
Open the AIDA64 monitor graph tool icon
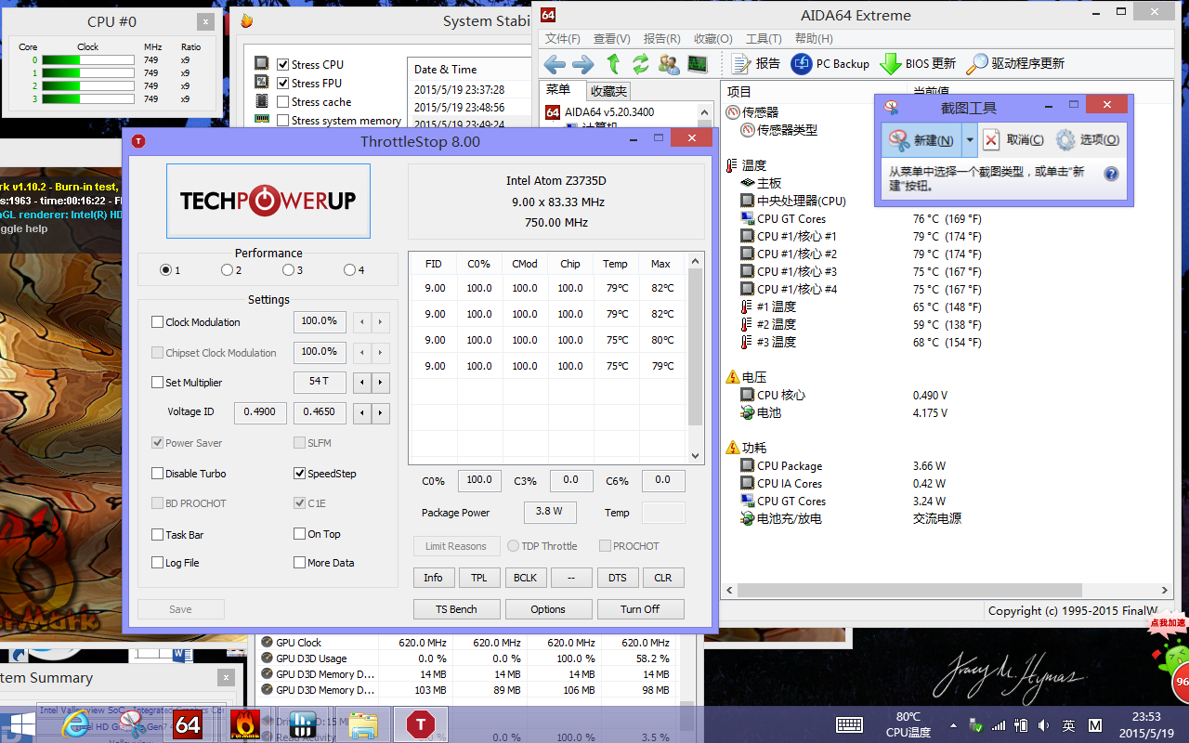coord(697,64)
